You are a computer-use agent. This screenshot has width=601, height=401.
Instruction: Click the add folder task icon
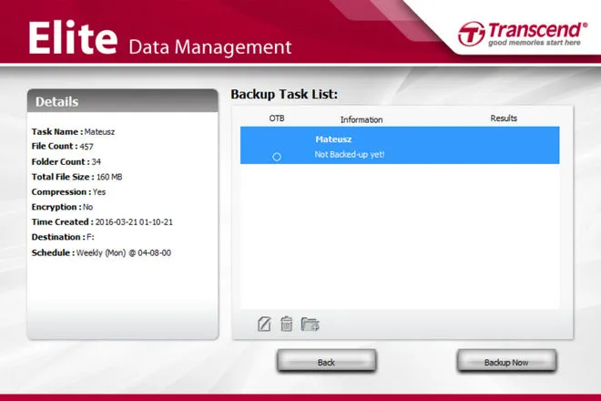[310, 323]
